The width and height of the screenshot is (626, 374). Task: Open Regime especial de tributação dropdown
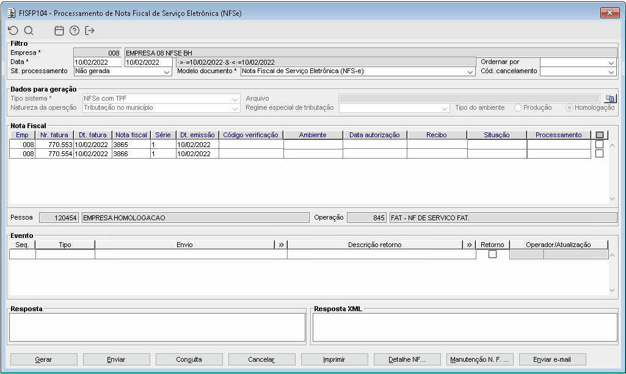click(x=445, y=109)
